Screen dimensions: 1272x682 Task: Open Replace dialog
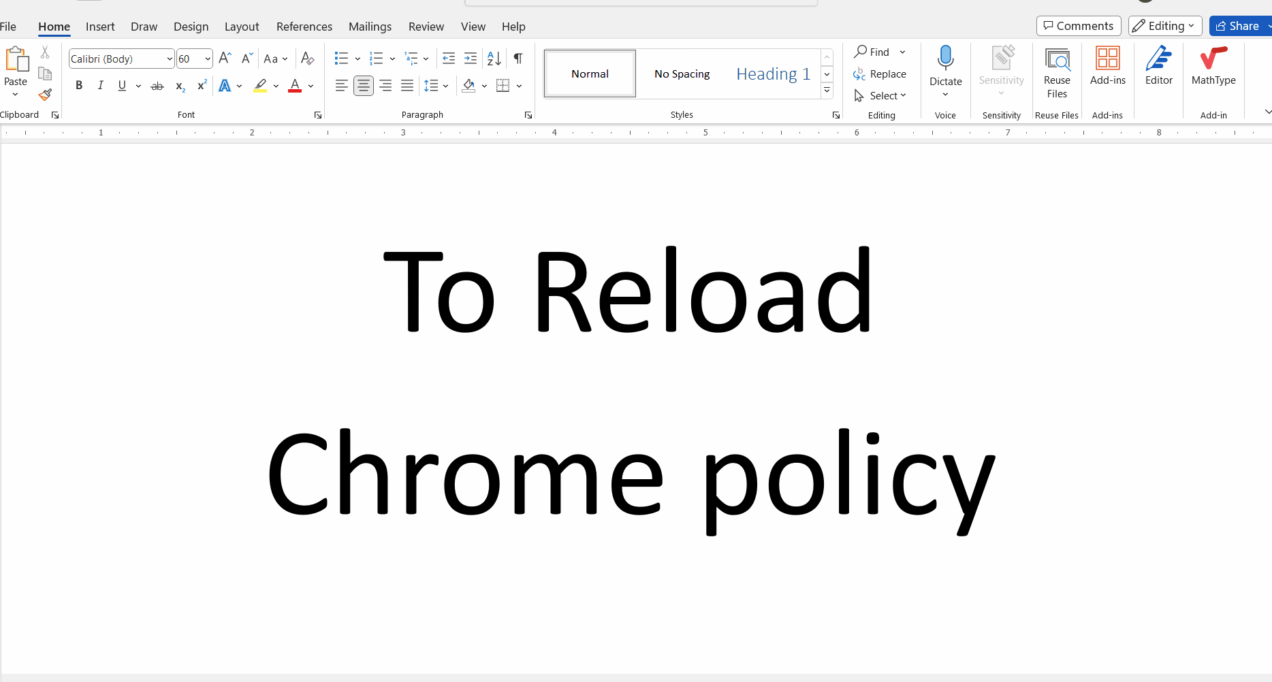(880, 74)
